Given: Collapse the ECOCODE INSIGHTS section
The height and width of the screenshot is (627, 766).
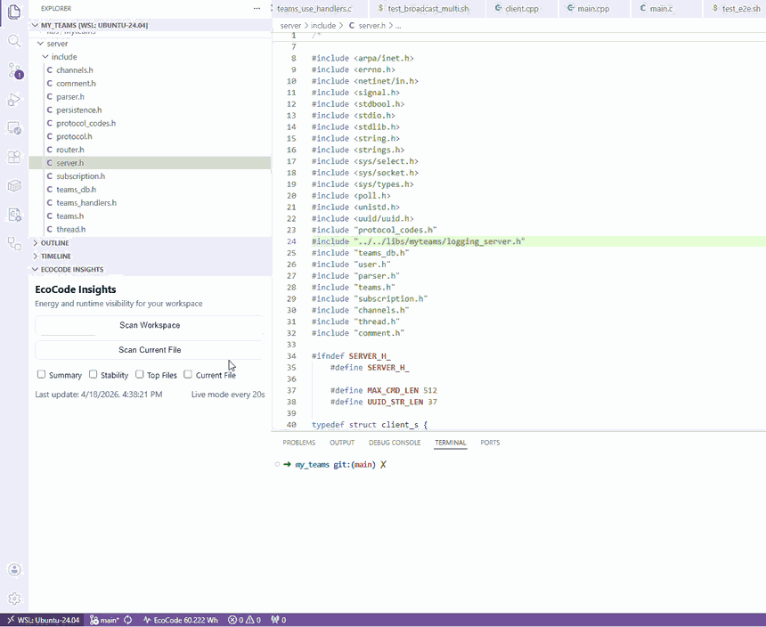Looking at the screenshot, I should [x=35, y=270].
